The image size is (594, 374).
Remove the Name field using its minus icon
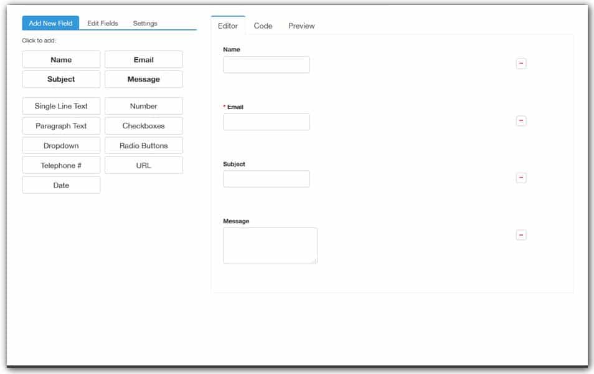(521, 63)
